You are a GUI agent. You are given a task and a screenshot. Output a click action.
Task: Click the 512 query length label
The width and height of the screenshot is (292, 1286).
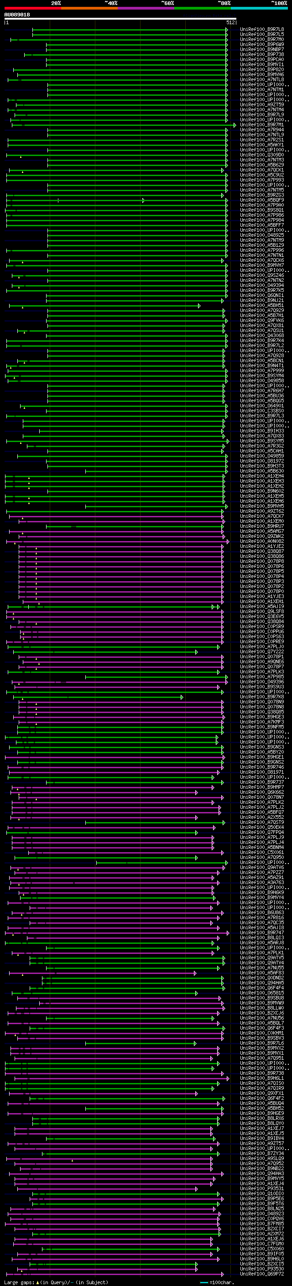click(230, 22)
